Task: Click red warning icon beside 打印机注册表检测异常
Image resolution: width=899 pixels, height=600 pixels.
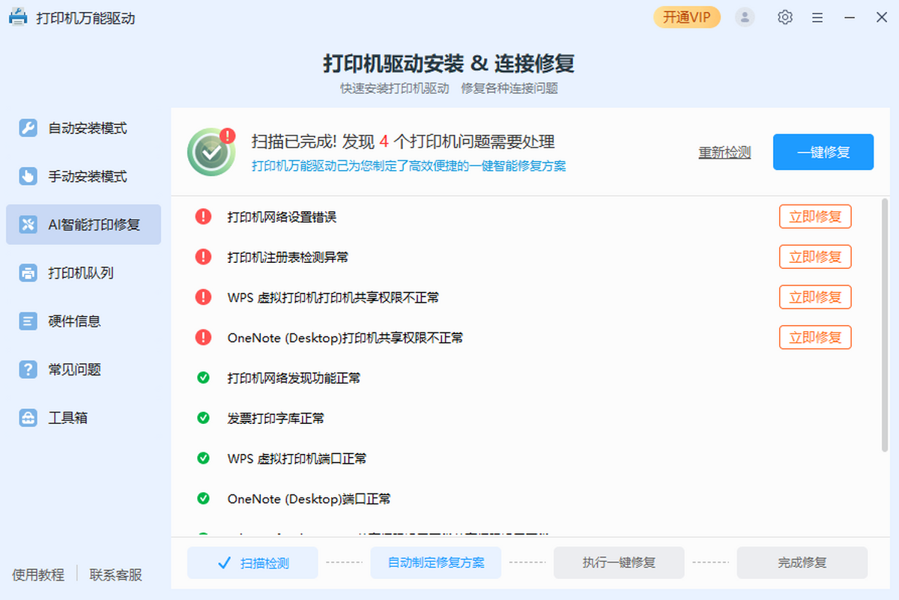Action: click(x=203, y=257)
